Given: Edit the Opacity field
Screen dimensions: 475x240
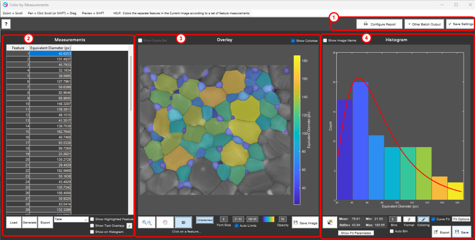Looking at the screenshot, I should [283, 219].
